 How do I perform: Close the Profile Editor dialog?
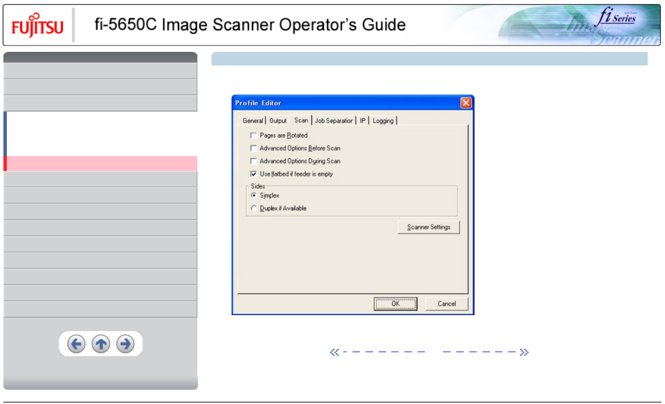coord(465,103)
